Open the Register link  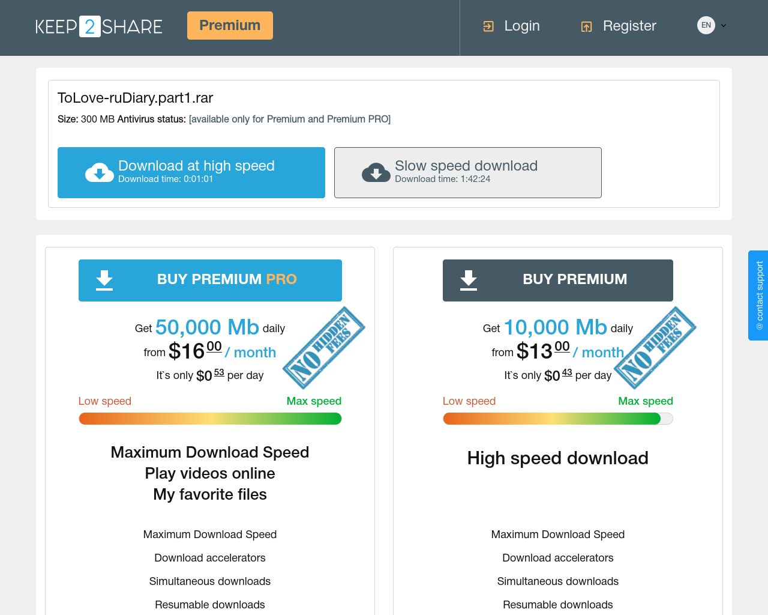pos(629,26)
